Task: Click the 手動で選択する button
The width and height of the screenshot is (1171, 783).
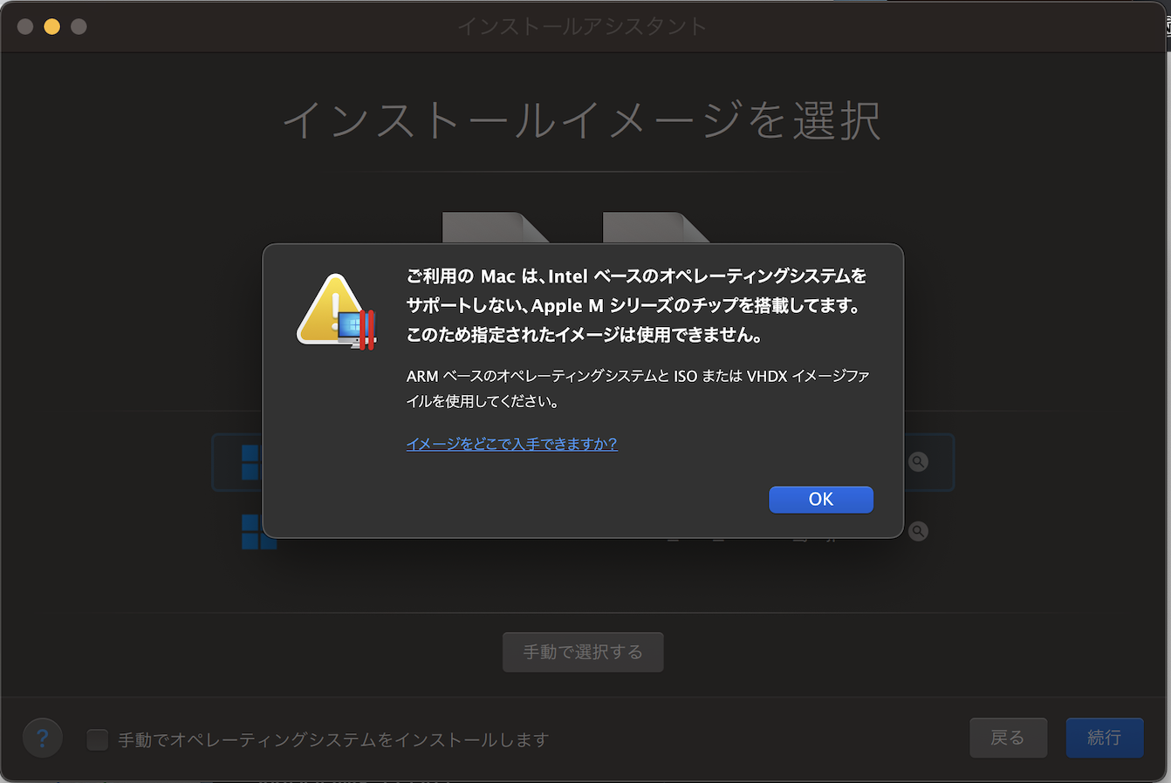Action: [x=583, y=652]
